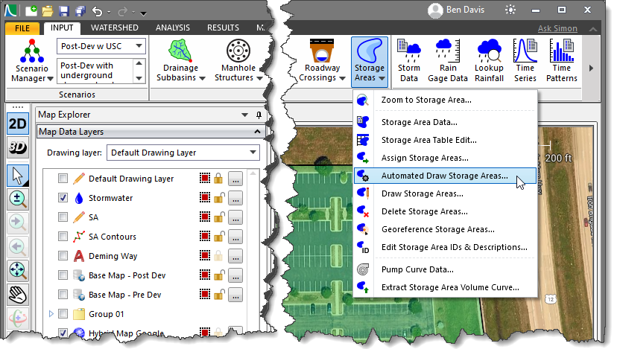Enable the Group 01 checkbox
This screenshot has height=349, width=617.
63,313
